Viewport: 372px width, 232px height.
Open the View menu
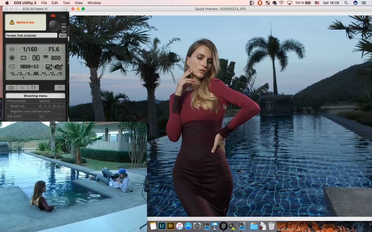(79, 3)
